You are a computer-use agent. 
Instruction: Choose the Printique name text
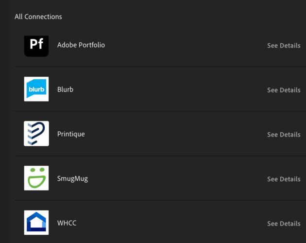click(x=71, y=134)
